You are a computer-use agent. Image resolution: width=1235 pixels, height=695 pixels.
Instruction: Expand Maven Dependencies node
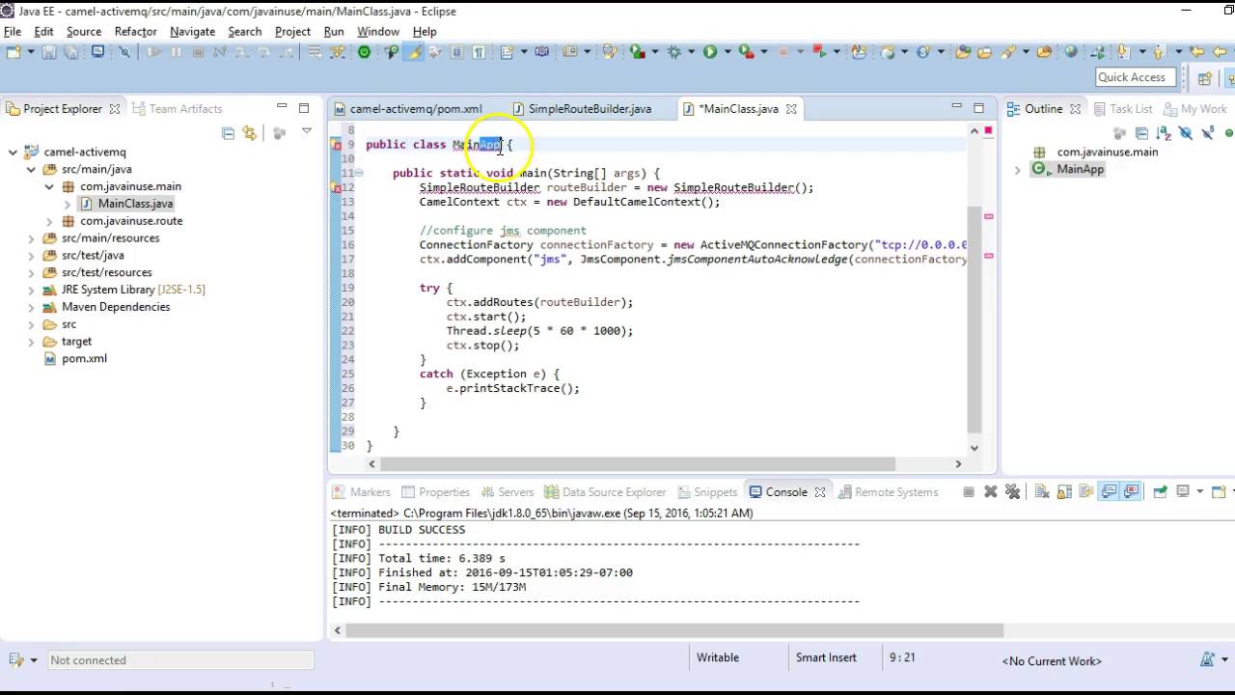[31, 307]
